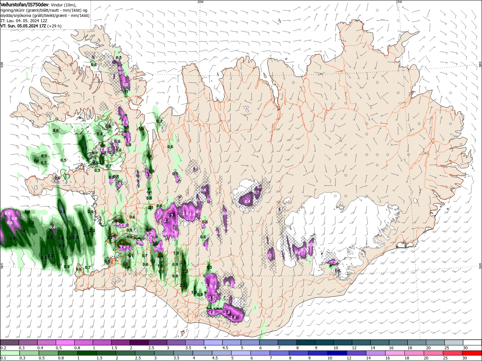Viewport: 482px width, 361px height.
Task: Click the '30' label under the red swatch
Action: click(465, 358)
